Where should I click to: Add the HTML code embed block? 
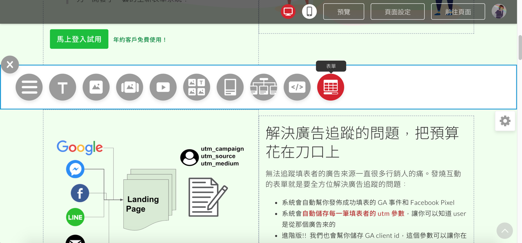coord(297,87)
